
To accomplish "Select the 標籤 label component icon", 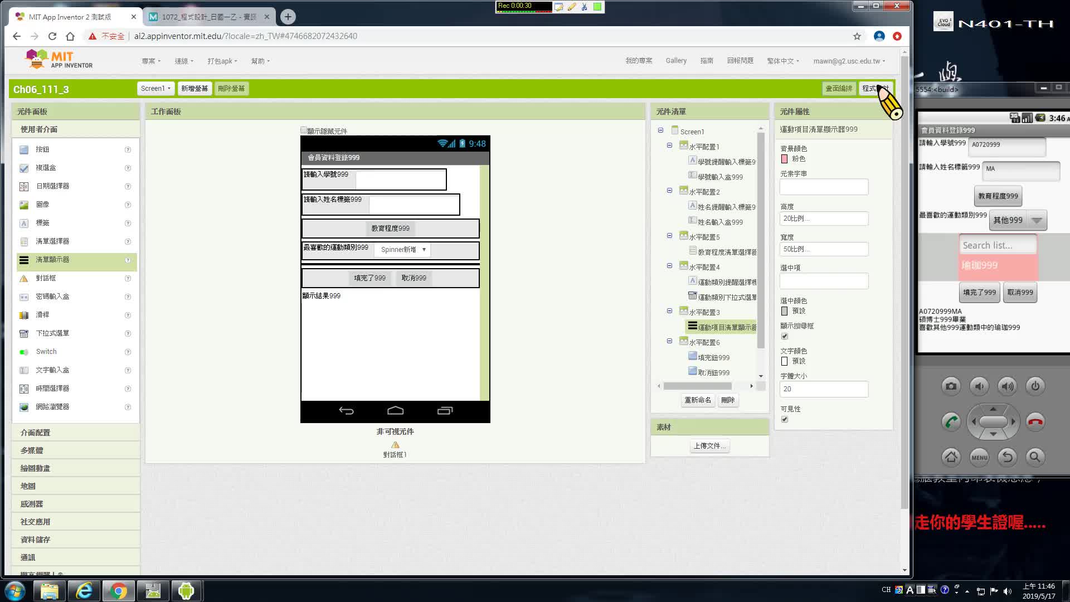I will (x=24, y=223).
